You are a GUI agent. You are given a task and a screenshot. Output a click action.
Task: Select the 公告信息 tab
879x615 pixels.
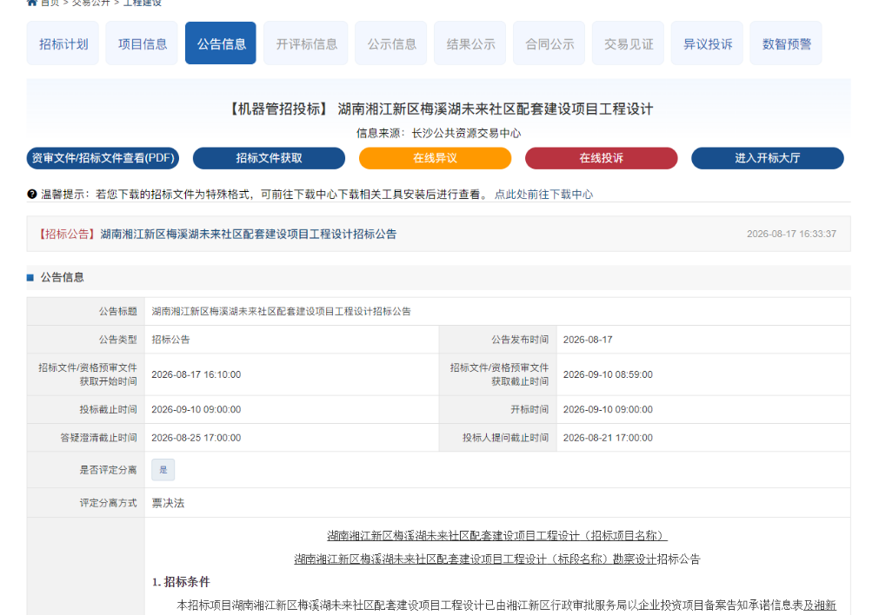click(x=221, y=43)
